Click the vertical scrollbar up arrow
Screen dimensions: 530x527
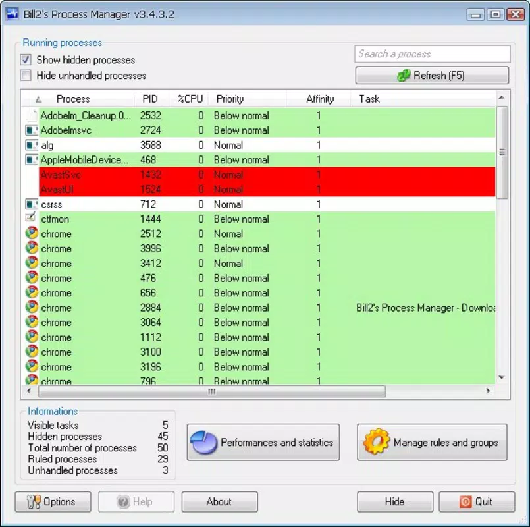502,97
